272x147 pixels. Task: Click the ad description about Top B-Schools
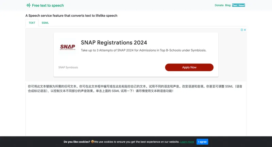(x=143, y=50)
